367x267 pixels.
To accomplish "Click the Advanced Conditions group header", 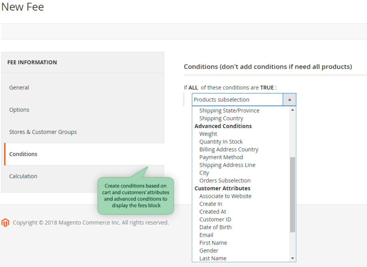I will (223, 126).
